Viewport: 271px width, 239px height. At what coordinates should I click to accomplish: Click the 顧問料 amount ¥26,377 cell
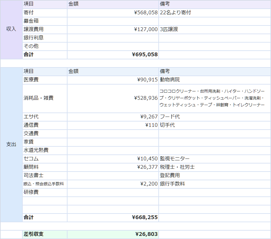coord(113,167)
